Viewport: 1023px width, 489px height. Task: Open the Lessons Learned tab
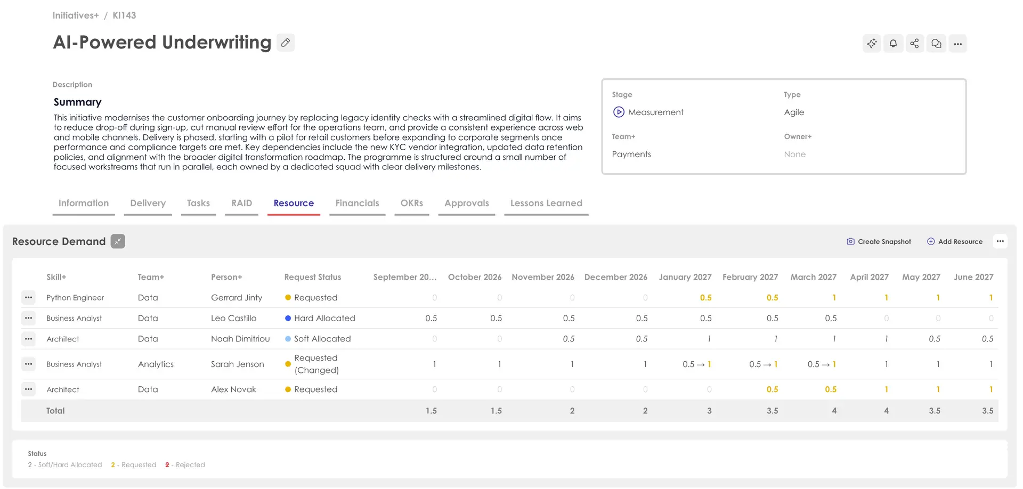[x=546, y=203]
